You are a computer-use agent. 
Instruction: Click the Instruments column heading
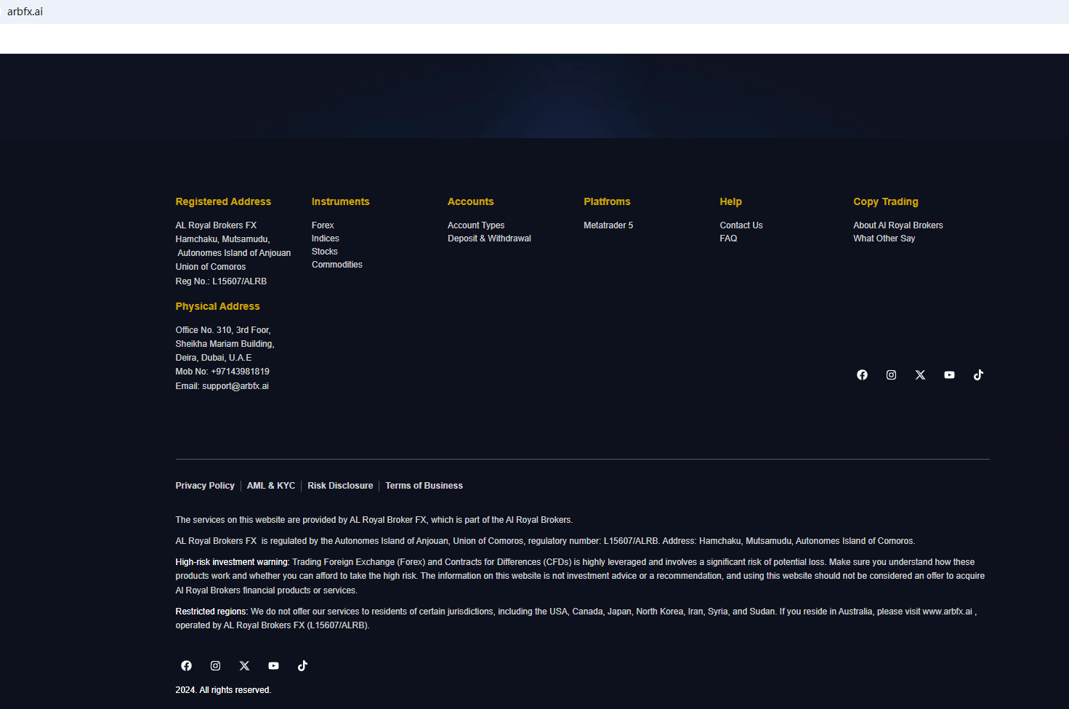pyautogui.click(x=341, y=201)
